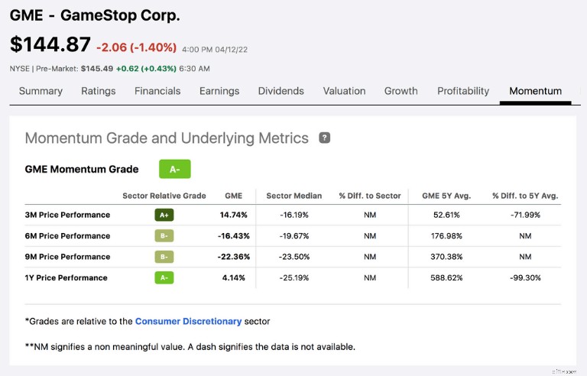
Task: Click the B- grade for 9M Price Performance
Action: pyautogui.click(x=164, y=257)
